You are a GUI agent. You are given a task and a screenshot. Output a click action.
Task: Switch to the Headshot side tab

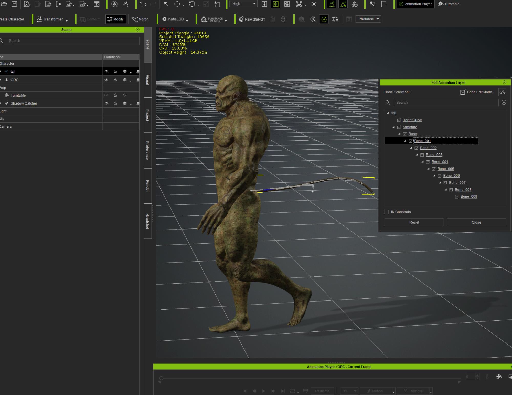(x=148, y=221)
